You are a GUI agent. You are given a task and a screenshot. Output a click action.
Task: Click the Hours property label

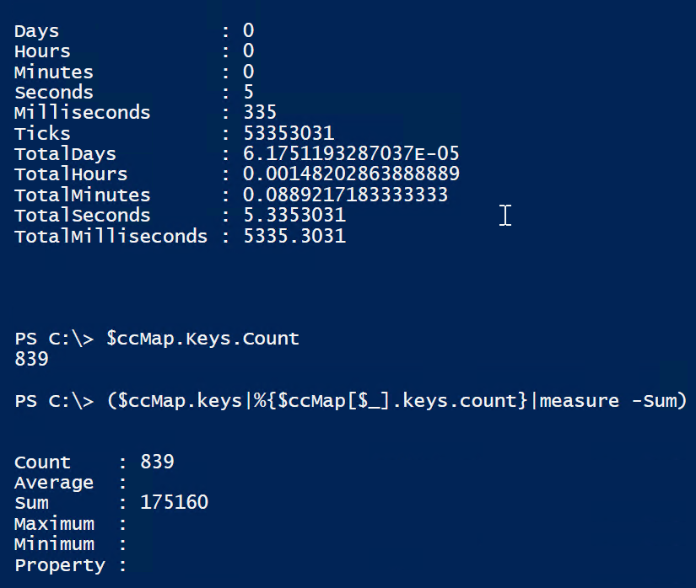[42, 51]
